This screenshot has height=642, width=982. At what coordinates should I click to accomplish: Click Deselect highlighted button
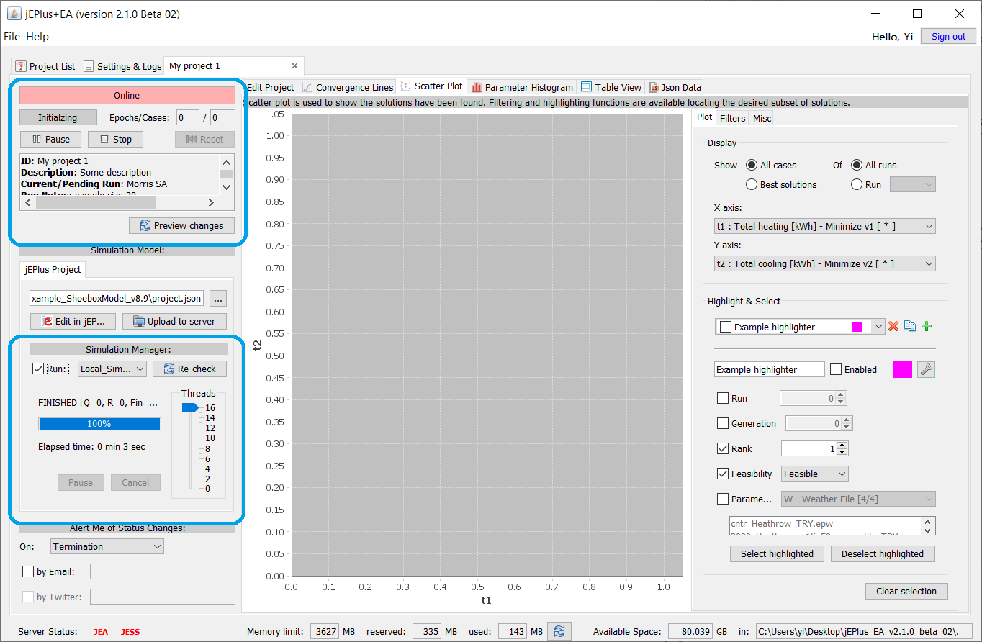click(x=882, y=553)
